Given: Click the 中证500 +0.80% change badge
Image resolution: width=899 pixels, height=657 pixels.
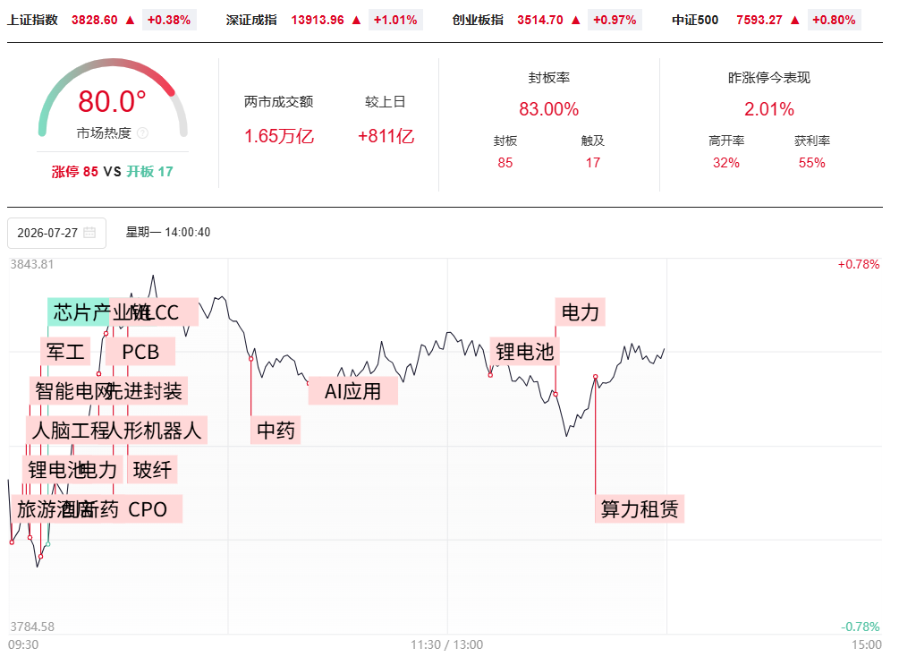Looking at the screenshot, I should (835, 20).
